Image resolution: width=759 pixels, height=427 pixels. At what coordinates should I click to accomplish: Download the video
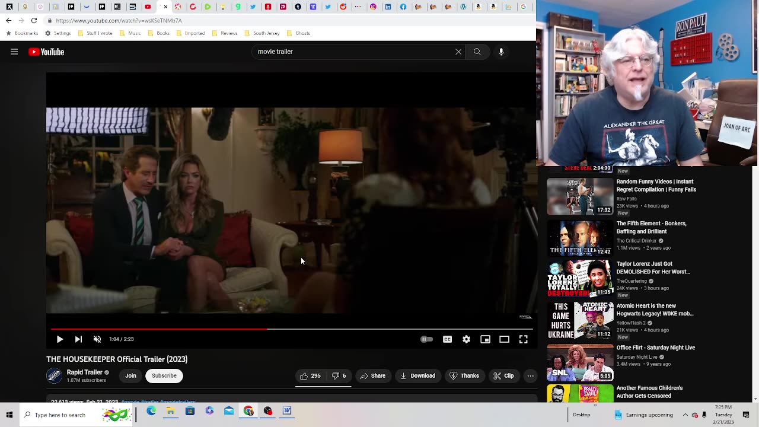pos(418,376)
